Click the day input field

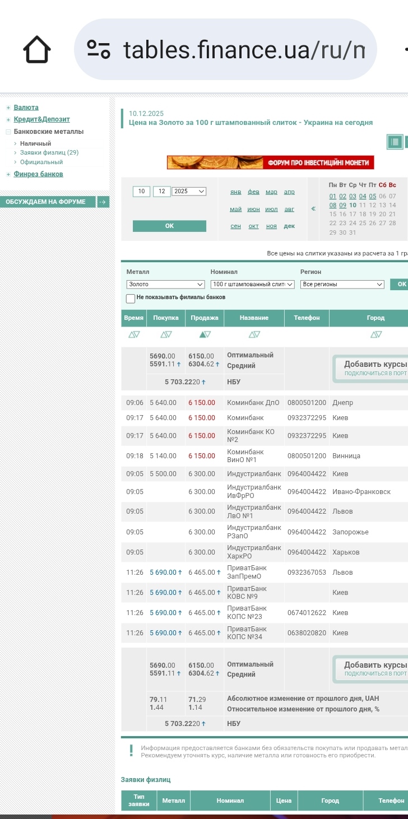[141, 192]
